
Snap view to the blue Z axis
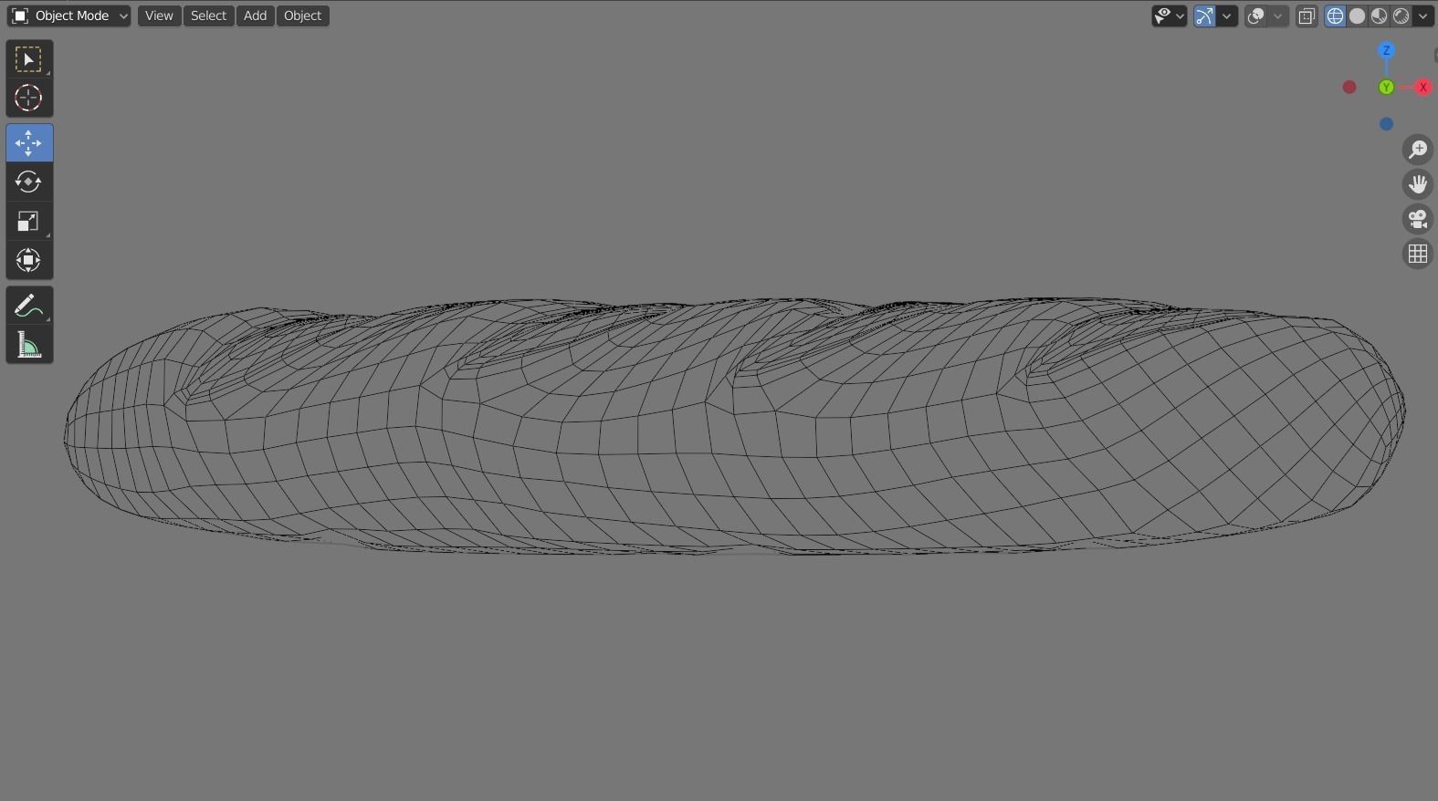[x=1386, y=50]
